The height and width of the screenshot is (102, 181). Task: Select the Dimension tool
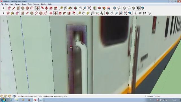tap(84, 13)
